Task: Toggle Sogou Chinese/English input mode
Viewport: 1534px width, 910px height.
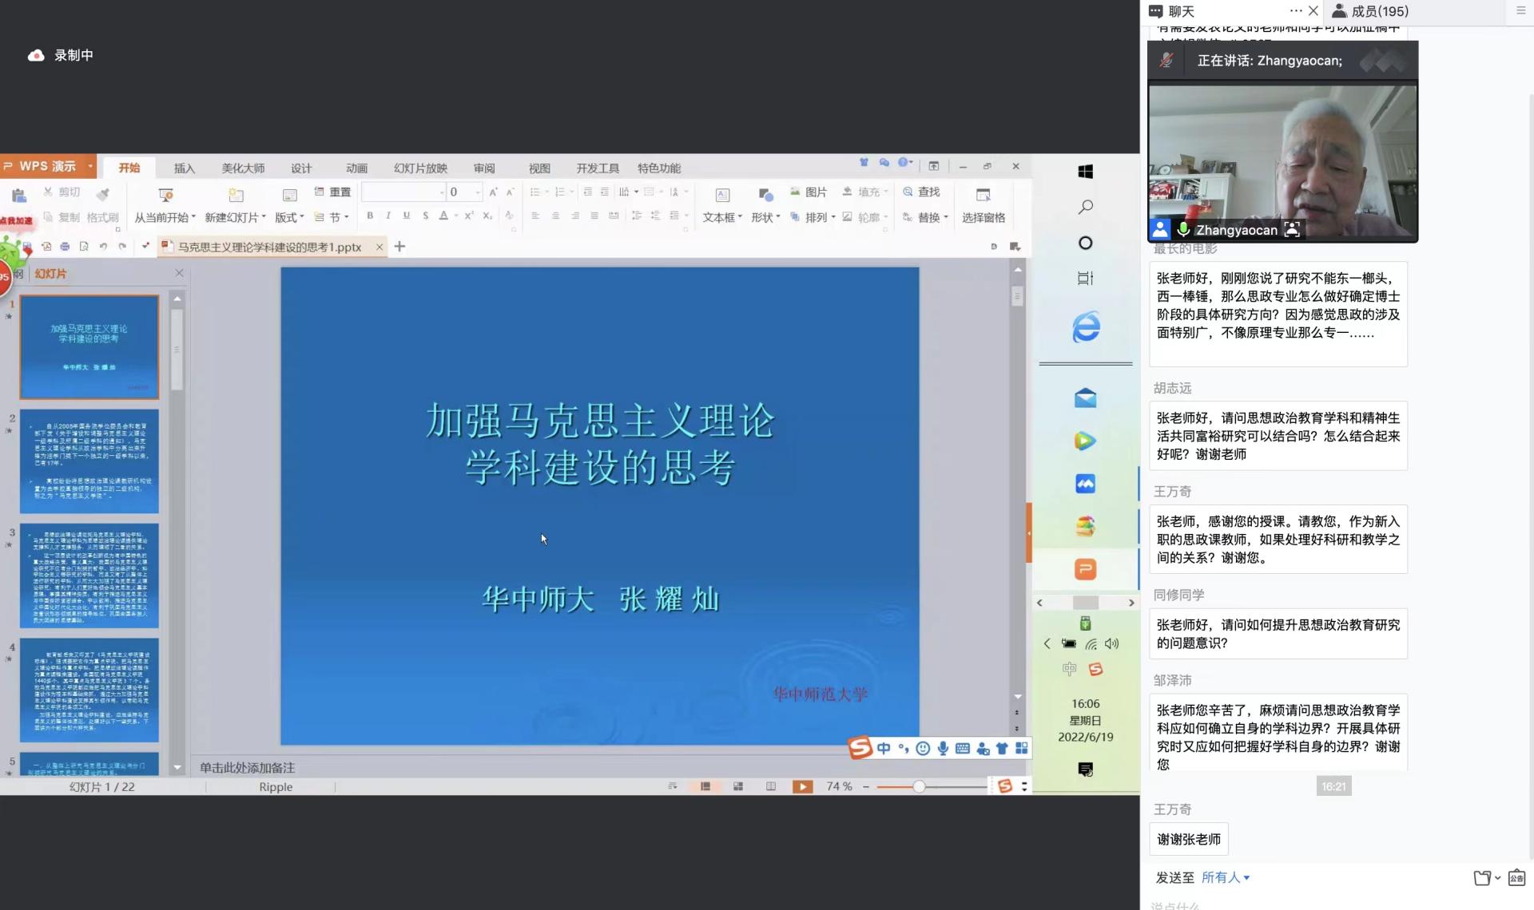Action: point(884,748)
